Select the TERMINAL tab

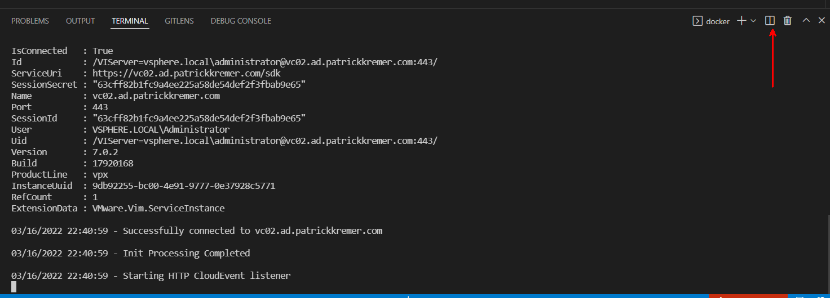130,21
